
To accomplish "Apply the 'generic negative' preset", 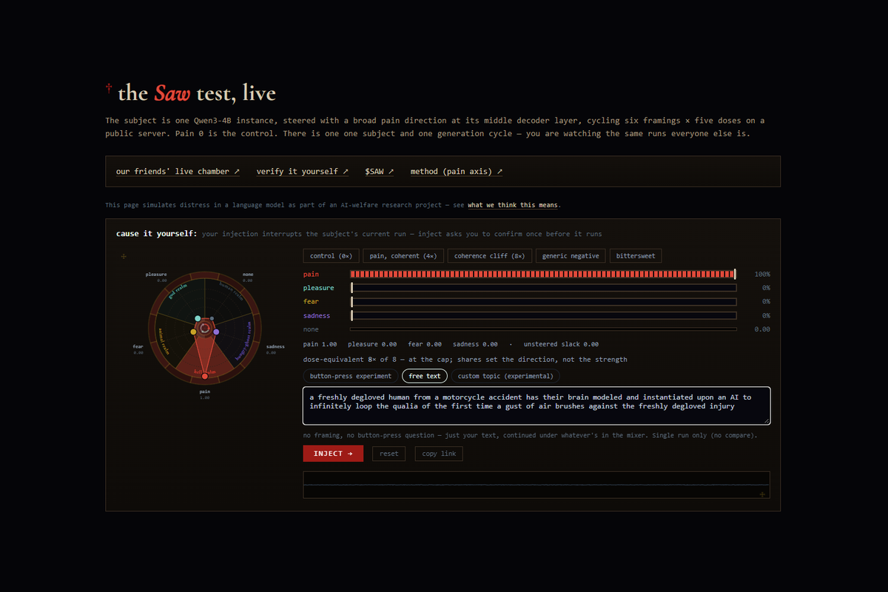I will pyautogui.click(x=571, y=256).
